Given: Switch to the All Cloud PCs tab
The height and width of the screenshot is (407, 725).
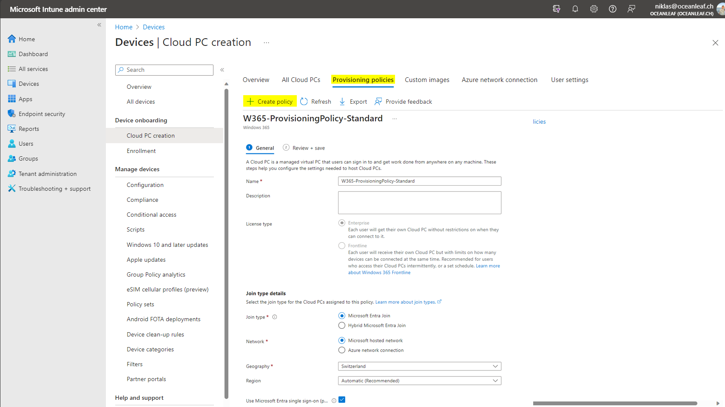Looking at the screenshot, I should coord(301,80).
